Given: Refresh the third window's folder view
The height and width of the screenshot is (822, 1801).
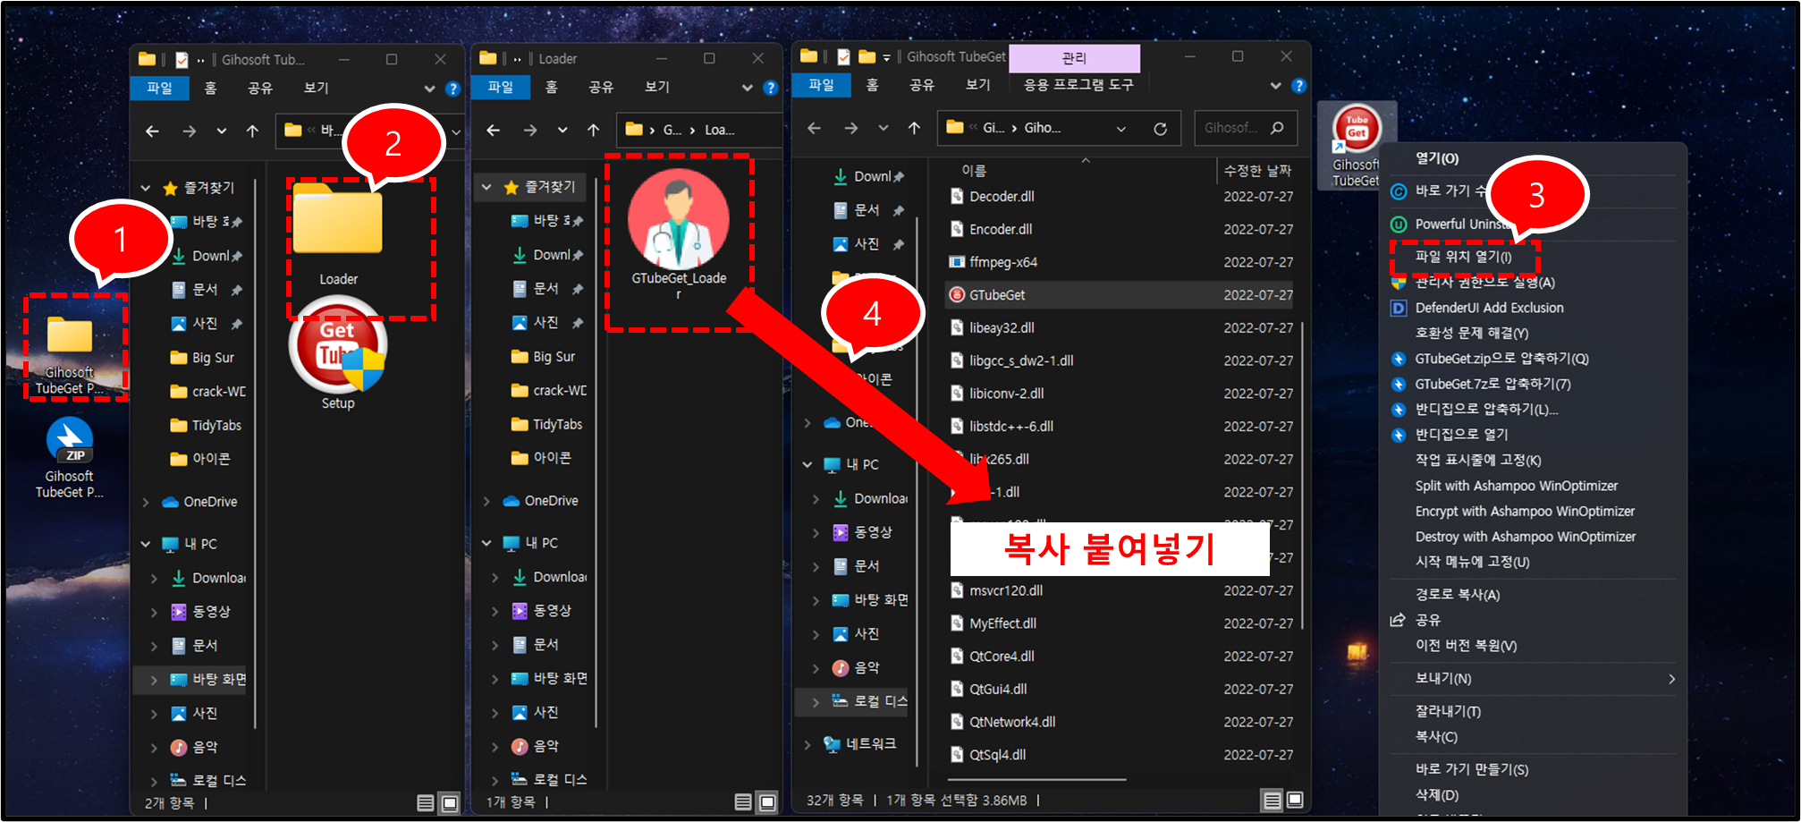Looking at the screenshot, I should pyautogui.click(x=1160, y=128).
